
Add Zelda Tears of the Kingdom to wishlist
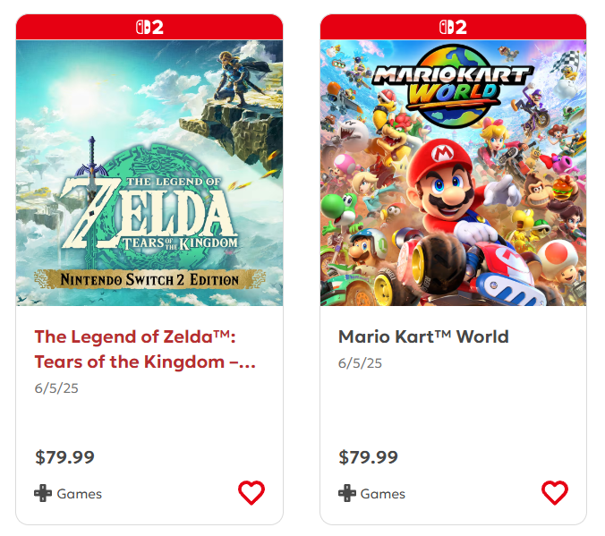point(251,492)
